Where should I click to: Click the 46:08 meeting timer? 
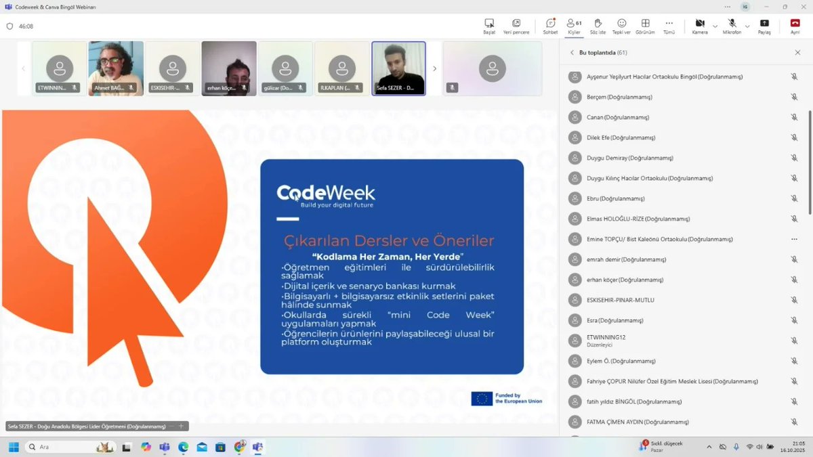point(26,26)
